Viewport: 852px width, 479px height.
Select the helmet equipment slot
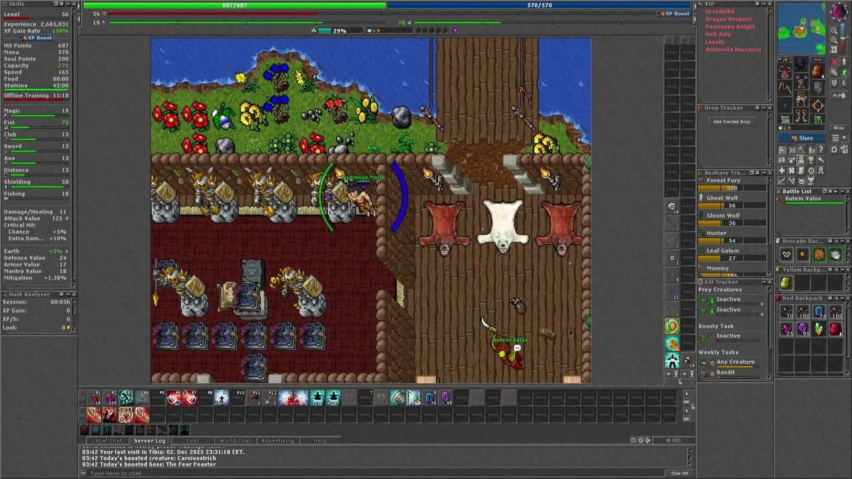pyautogui.click(x=801, y=64)
